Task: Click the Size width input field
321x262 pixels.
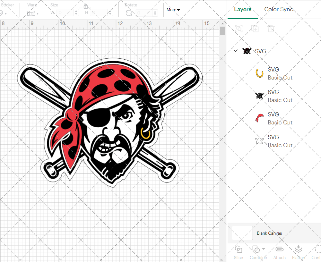Action: click(x=65, y=13)
